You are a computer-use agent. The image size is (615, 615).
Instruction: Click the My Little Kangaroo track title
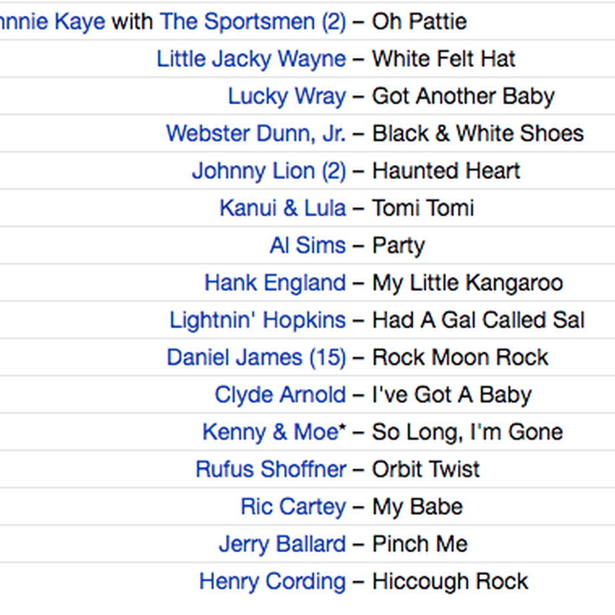point(467,283)
